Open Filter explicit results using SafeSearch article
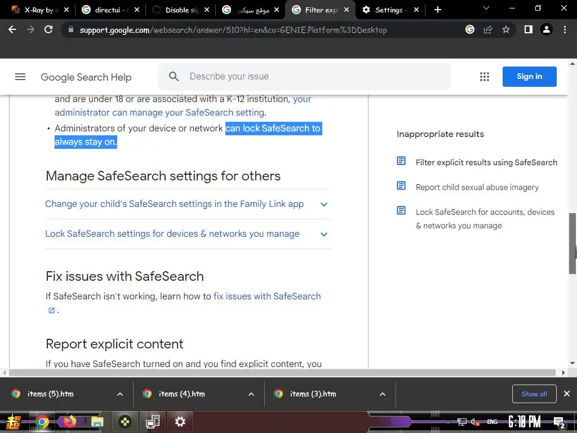Image resolution: width=577 pixels, height=433 pixels. point(486,162)
